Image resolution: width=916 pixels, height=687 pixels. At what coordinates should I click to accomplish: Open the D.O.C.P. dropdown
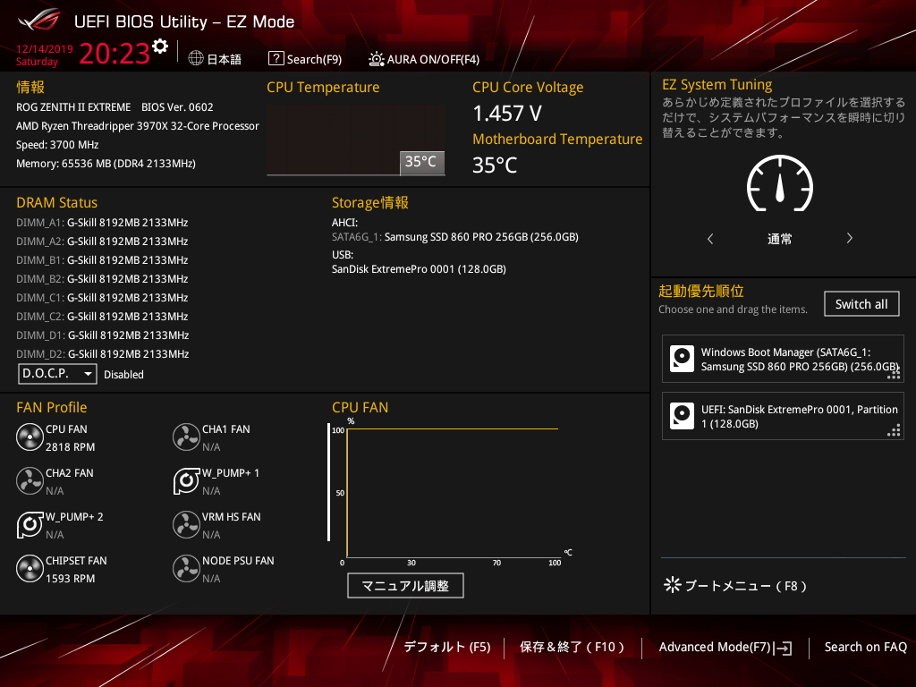pyautogui.click(x=57, y=374)
